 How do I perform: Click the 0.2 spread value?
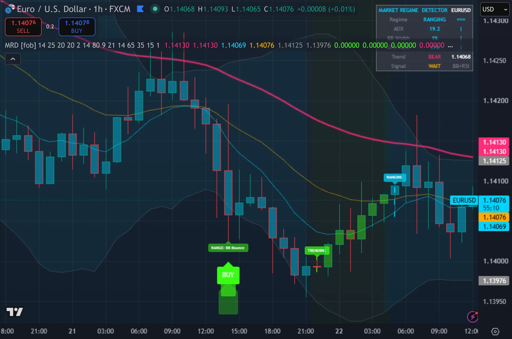(50, 27)
